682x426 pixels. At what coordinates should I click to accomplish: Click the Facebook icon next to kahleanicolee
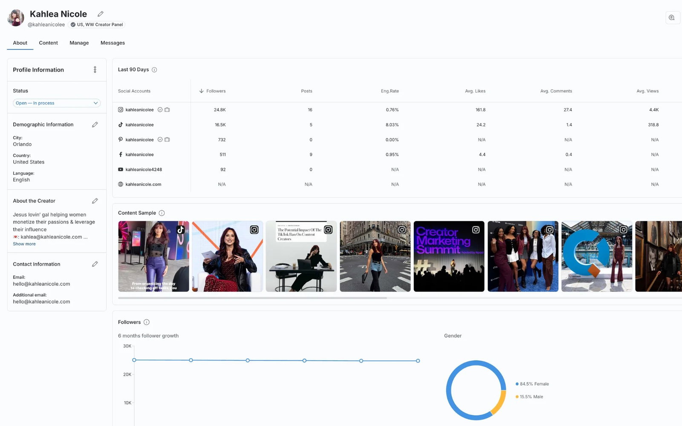click(121, 154)
